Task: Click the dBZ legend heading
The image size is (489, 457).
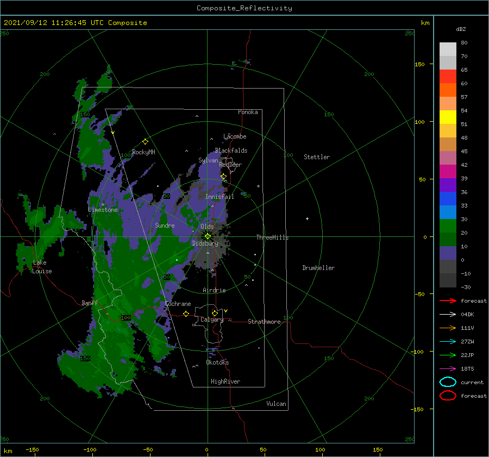Action: [461, 29]
